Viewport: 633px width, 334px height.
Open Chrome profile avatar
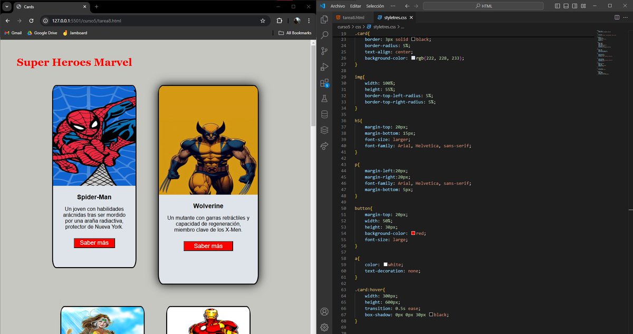pos(296,21)
